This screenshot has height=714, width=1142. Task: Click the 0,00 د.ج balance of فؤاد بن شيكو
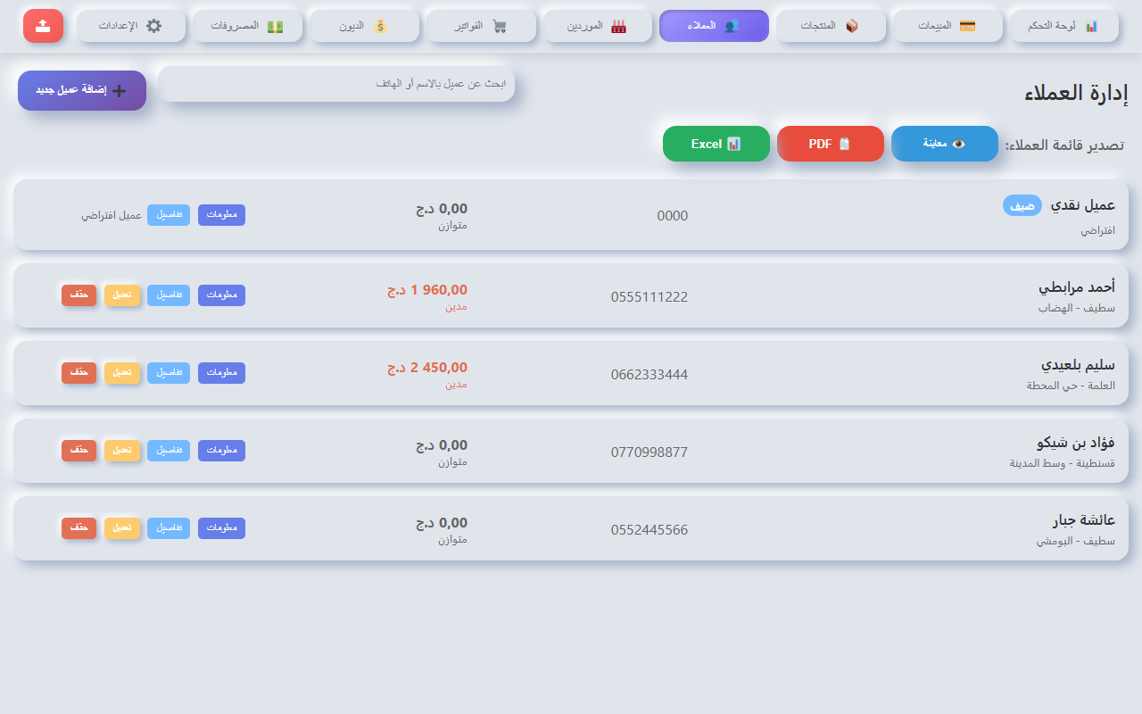click(442, 444)
